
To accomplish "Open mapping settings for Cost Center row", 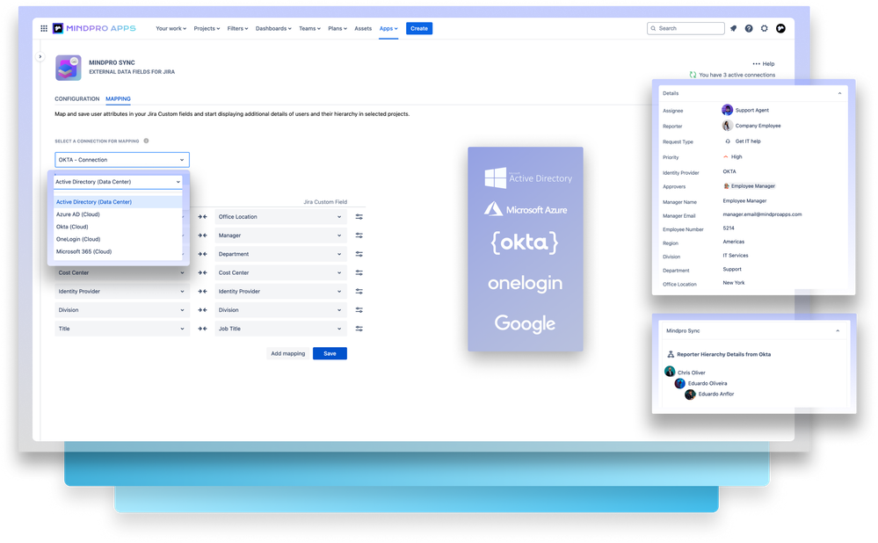I will pos(359,272).
